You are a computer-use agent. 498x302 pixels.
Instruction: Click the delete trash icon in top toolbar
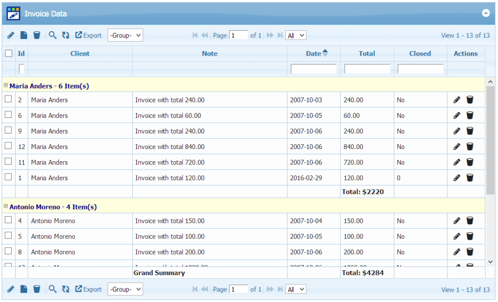click(x=36, y=35)
